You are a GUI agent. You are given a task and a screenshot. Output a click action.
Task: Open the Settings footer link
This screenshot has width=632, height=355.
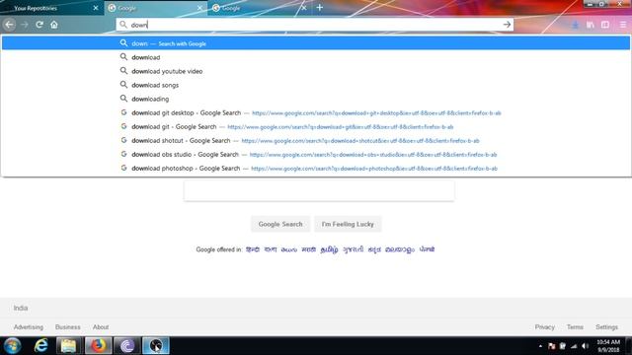pos(606,327)
